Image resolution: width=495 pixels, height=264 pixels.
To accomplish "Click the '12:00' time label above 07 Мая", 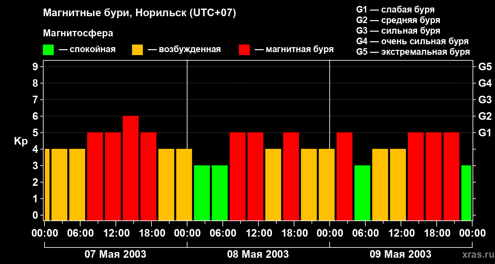I will [x=116, y=234].
